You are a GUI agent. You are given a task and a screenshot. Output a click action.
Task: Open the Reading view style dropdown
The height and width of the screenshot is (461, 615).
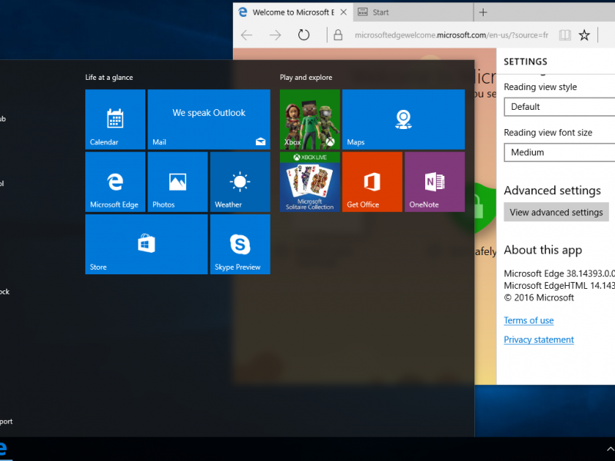point(560,107)
